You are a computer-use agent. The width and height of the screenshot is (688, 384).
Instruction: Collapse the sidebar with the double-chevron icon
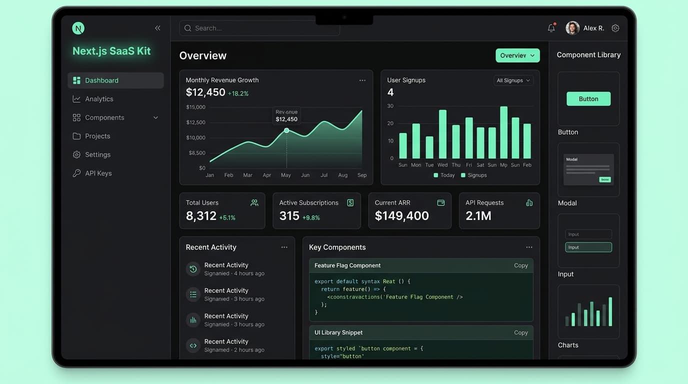tap(157, 28)
